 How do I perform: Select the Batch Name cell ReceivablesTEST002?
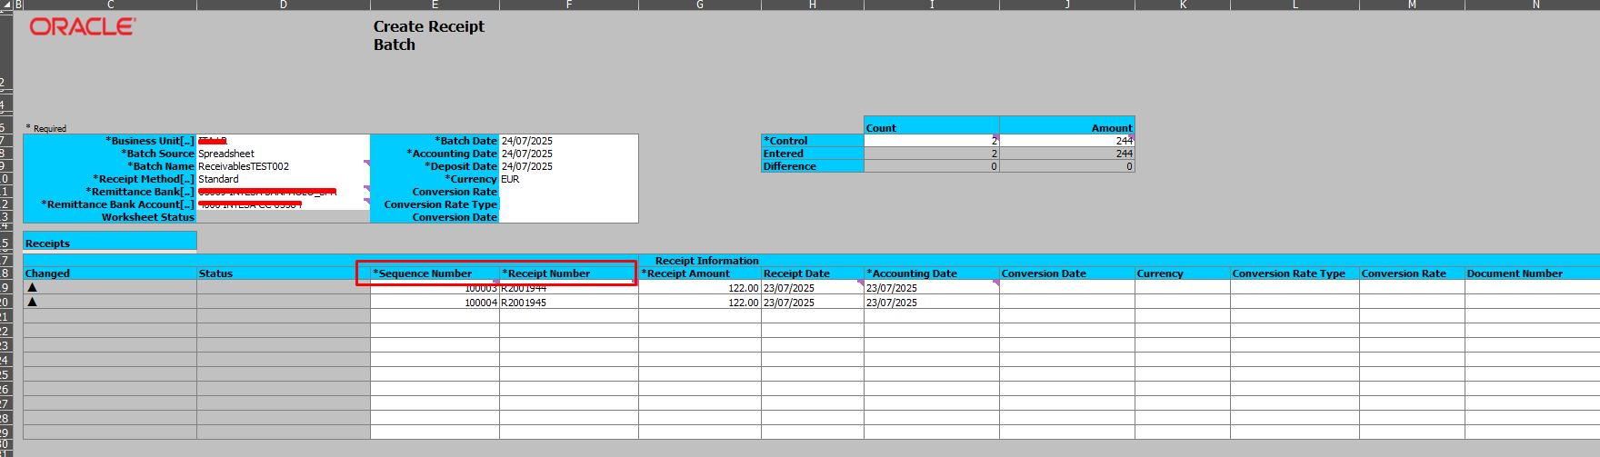pyautogui.click(x=284, y=166)
